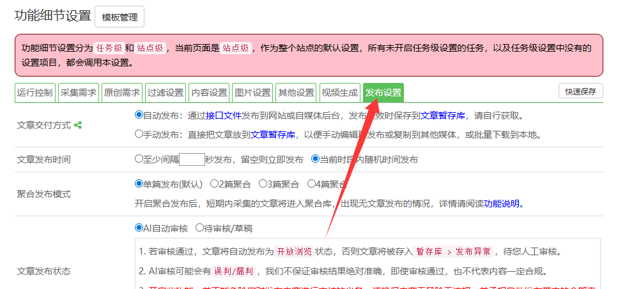The image size is (618, 289).
Task: Focus the seconds interval input field
Action: tap(192, 159)
